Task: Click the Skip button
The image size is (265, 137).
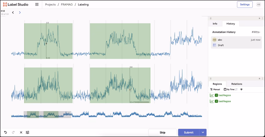Action: [x=162, y=132]
